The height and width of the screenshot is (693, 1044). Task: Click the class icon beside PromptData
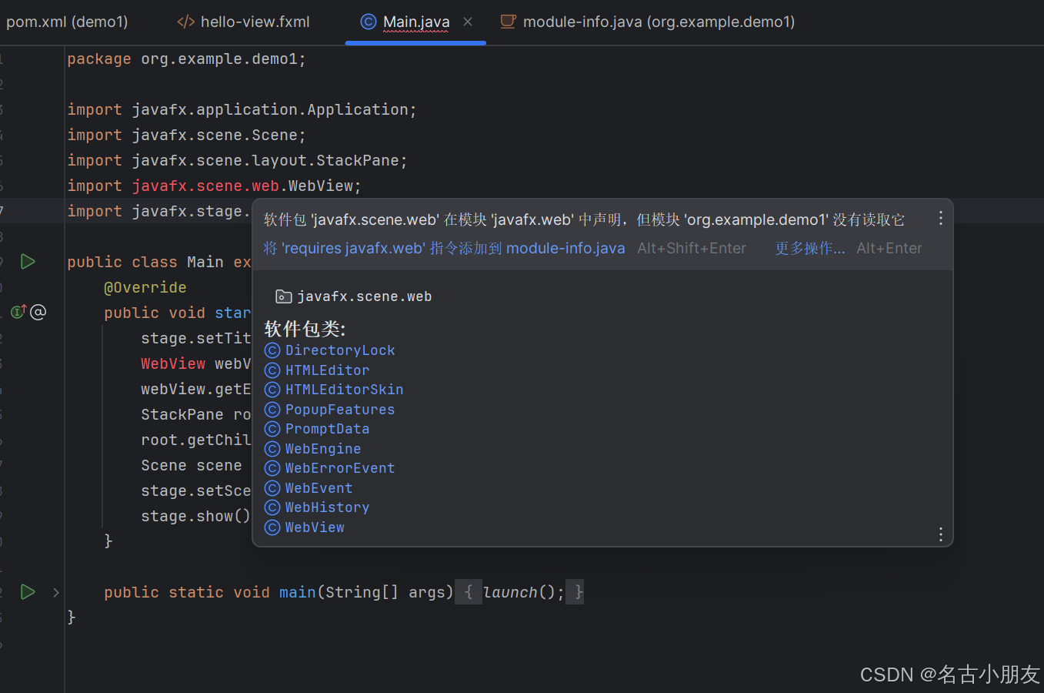(x=272, y=429)
